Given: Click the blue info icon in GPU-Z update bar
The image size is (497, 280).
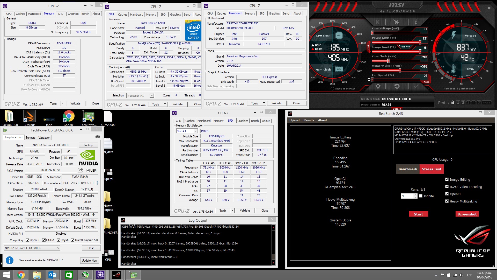Looking at the screenshot, I should tap(10, 260).
